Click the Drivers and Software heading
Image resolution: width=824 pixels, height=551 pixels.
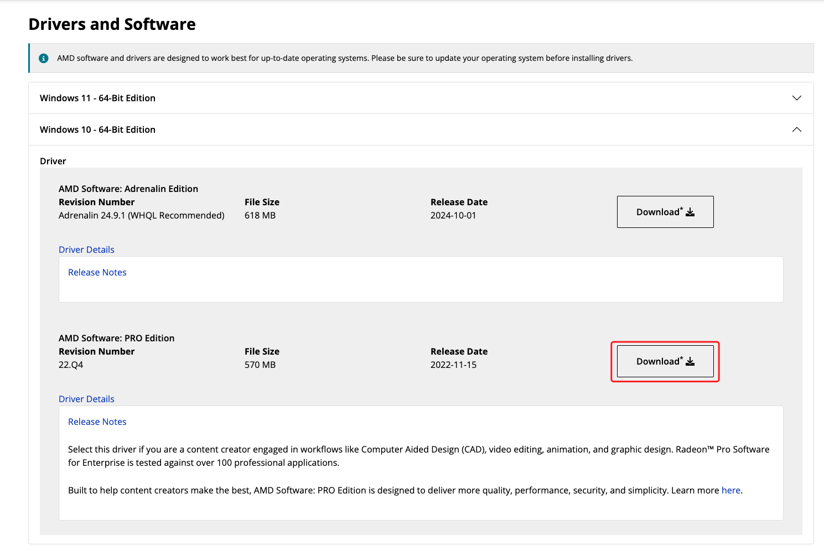(112, 24)
